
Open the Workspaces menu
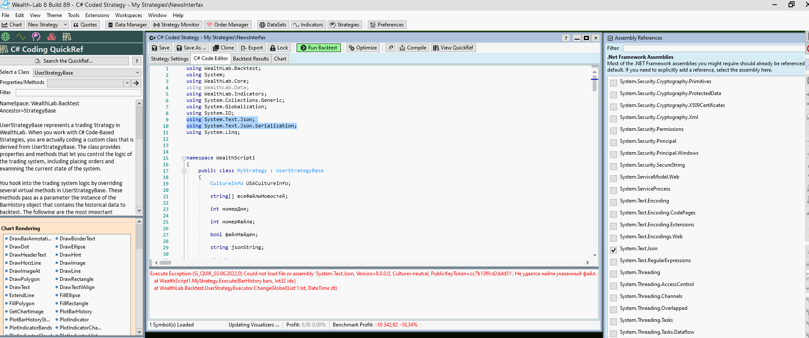pyautogui.click(x=128, y=15)
